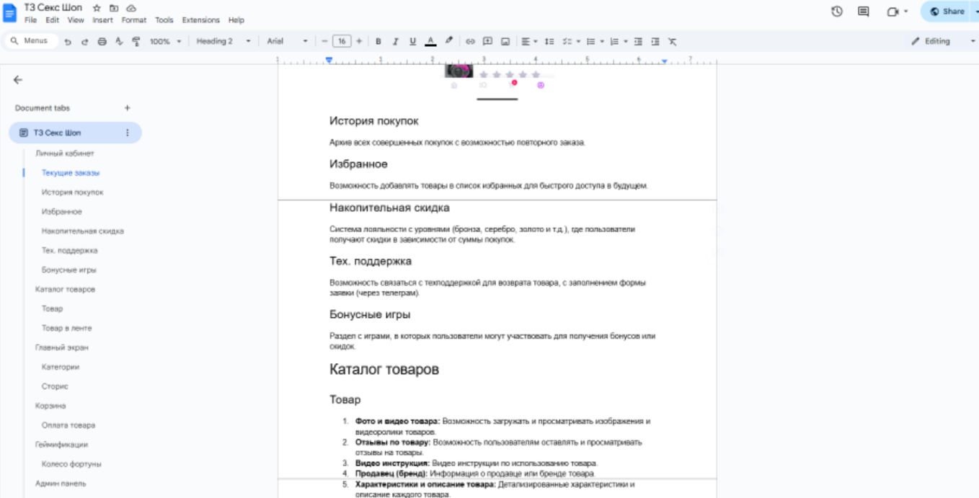Go to Бонусные игры in outline
Image resolution: width=979 pixels, height=498 pixels.
click(x=68, y=270)
